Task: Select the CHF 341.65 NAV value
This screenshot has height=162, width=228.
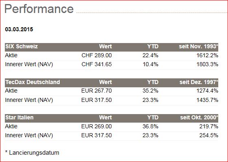Action: click(97, 64)
